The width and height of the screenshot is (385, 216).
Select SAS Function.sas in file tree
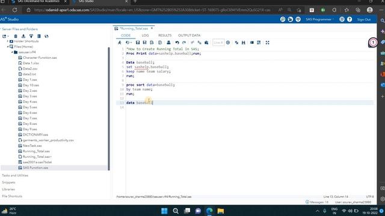point(35,168)
